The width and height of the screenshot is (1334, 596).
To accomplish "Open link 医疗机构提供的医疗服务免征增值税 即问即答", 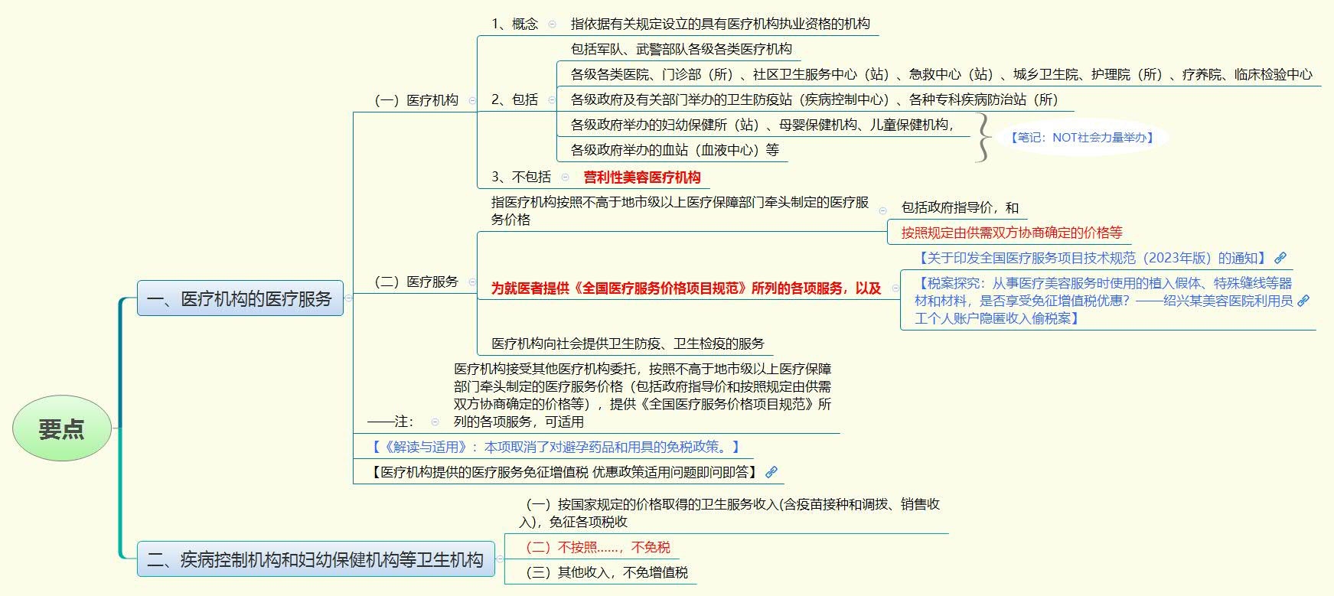I will 564,472.
